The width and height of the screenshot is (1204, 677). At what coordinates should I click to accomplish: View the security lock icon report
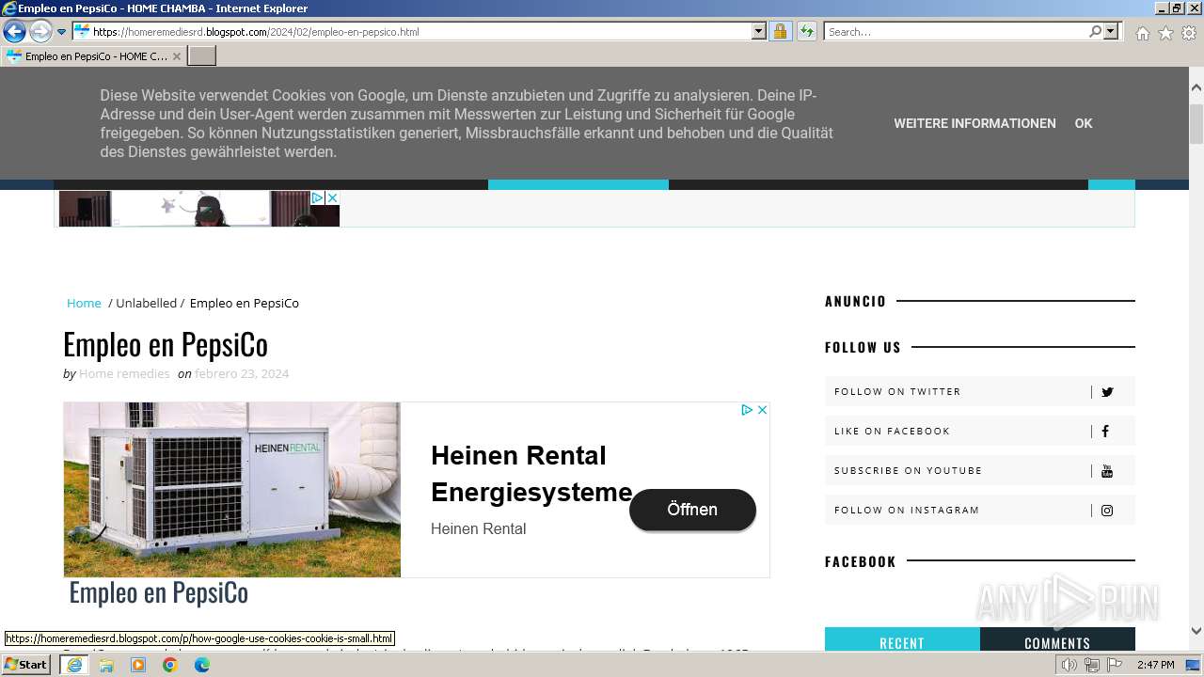pyautogui.click(x=780, y=31)
